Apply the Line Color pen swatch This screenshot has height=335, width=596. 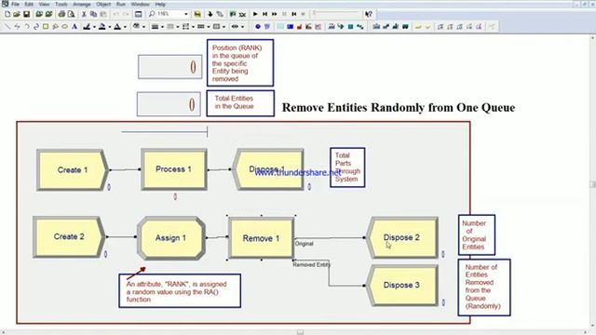click(x=87, y=27)
